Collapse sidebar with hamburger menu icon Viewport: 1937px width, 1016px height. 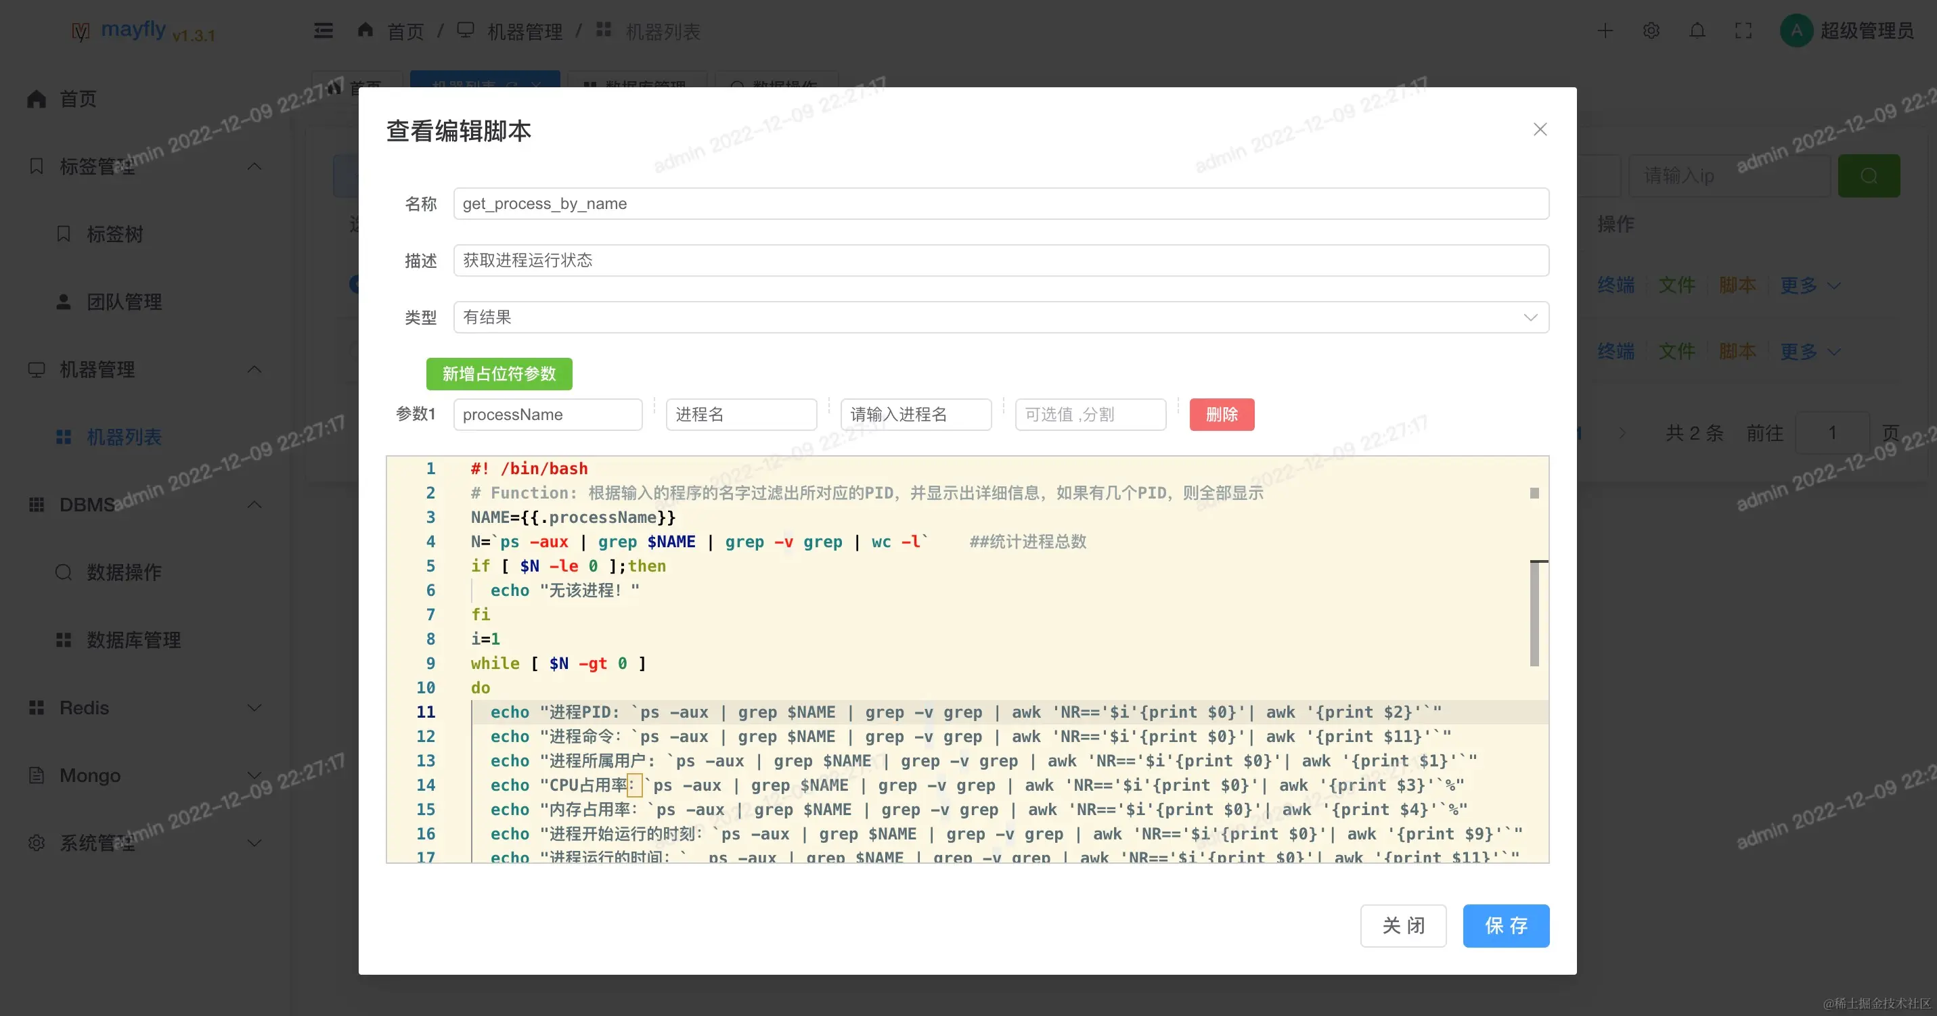(x=324, y=31)
